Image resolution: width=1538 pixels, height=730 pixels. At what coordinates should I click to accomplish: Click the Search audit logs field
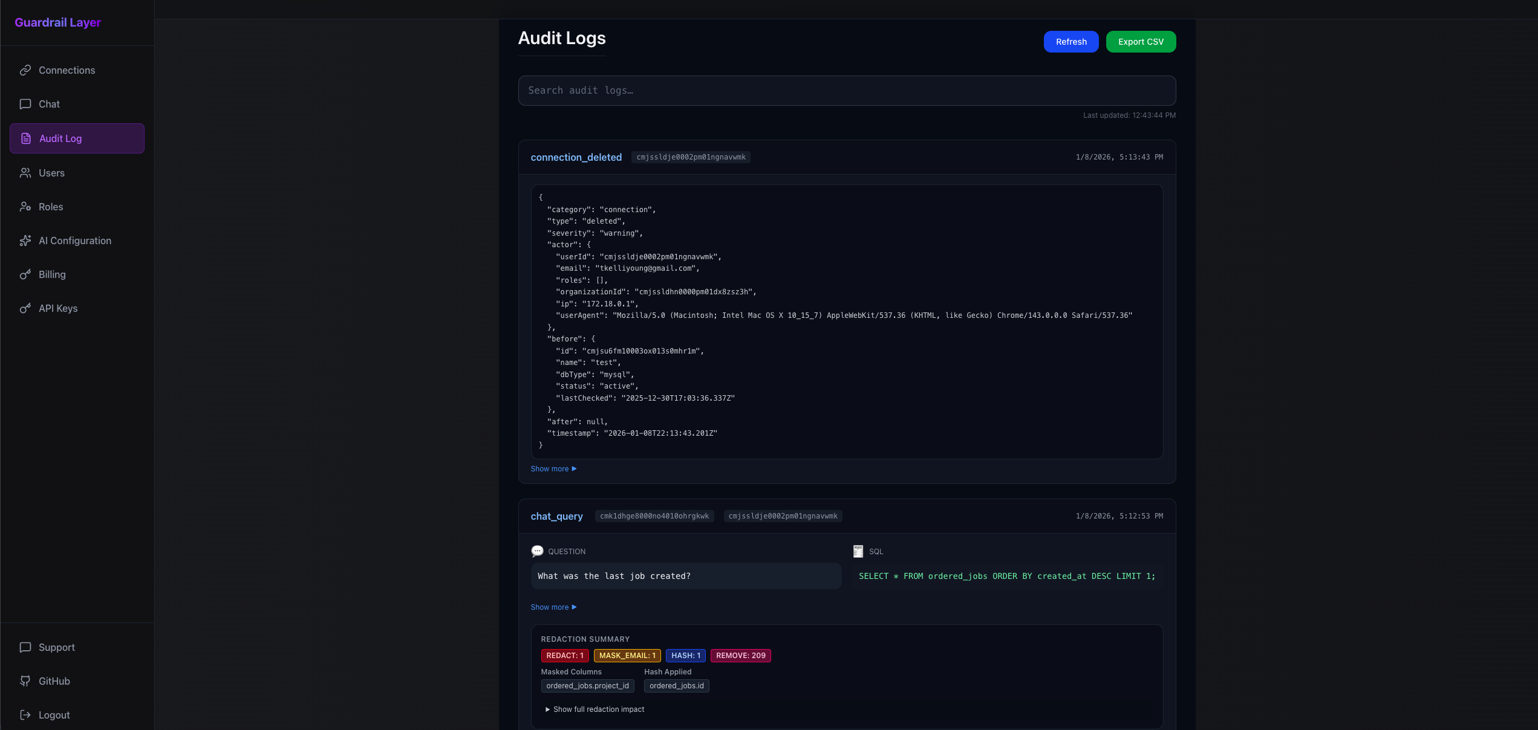tap(847, 91)
